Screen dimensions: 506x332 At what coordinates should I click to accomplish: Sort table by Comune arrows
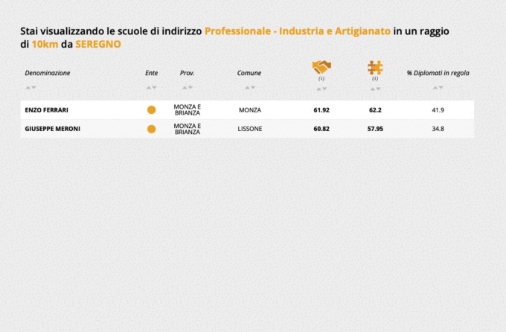tap(250, 88)
